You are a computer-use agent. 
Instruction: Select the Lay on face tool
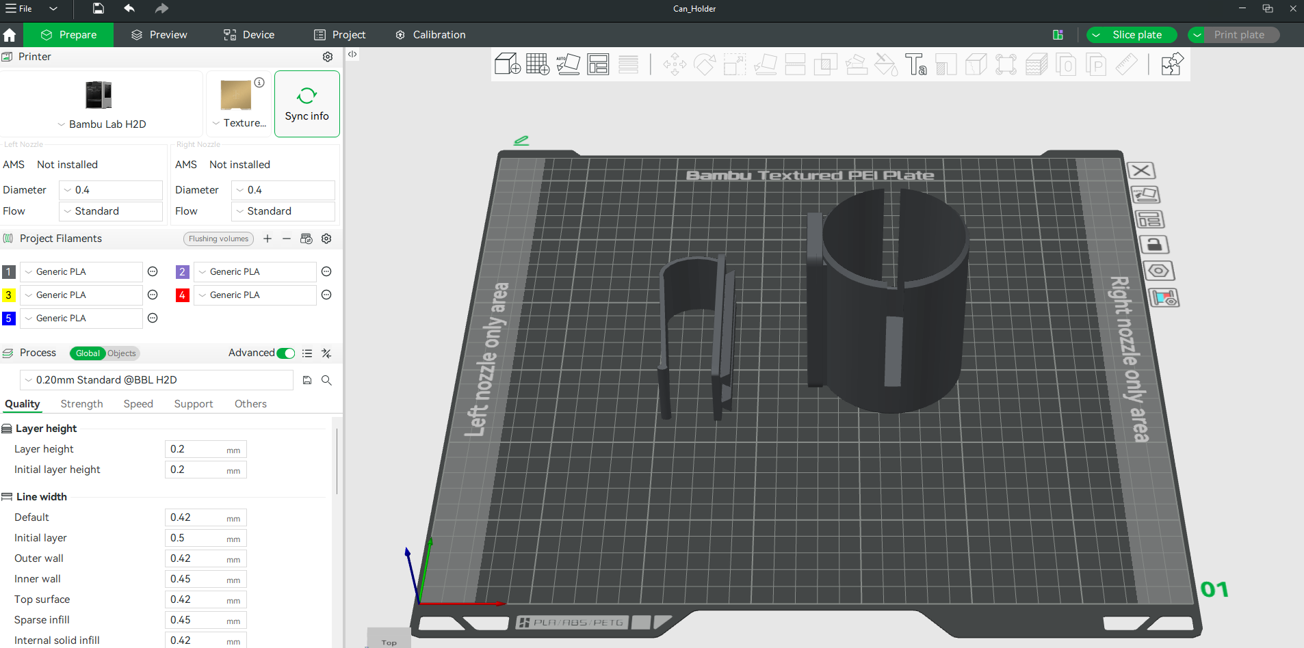[x=765, y=64]
